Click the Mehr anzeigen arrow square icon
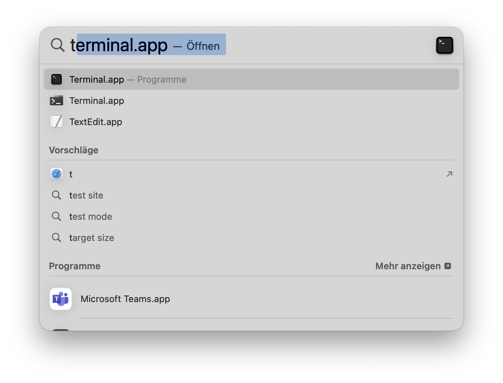The width and height of the screenshot is (503, 383). coord(448,266)
